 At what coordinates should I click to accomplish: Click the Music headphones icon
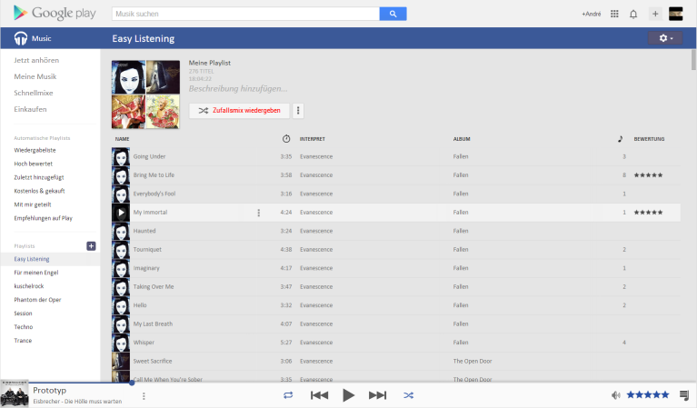click(x=21, y=38)
